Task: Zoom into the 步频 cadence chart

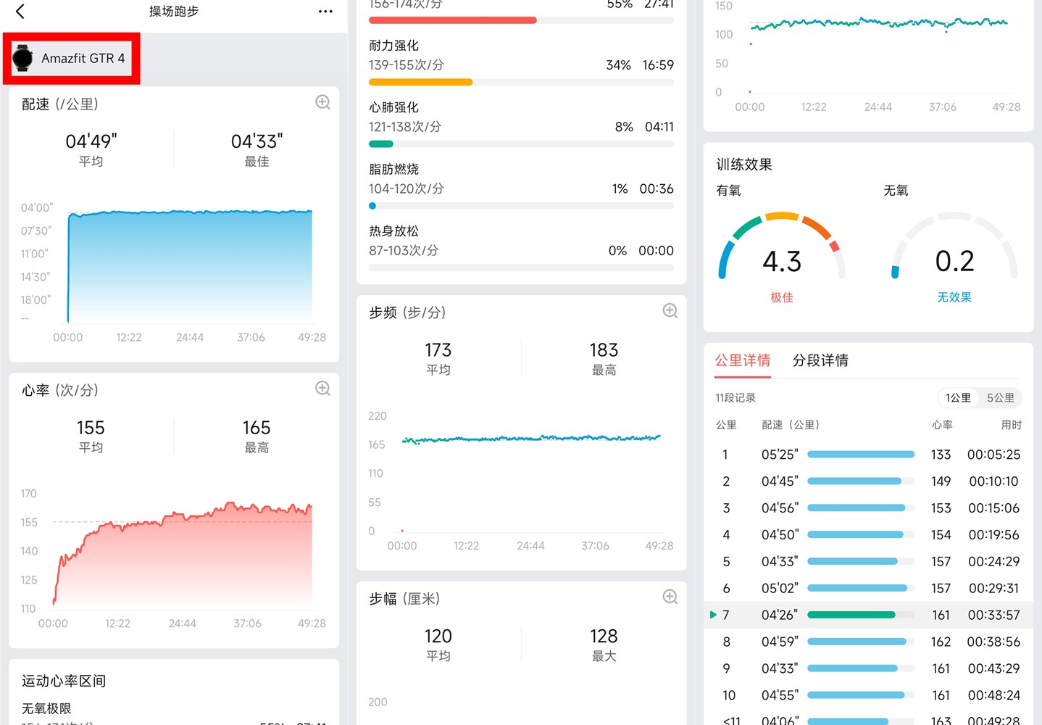Action: [670, 311]
